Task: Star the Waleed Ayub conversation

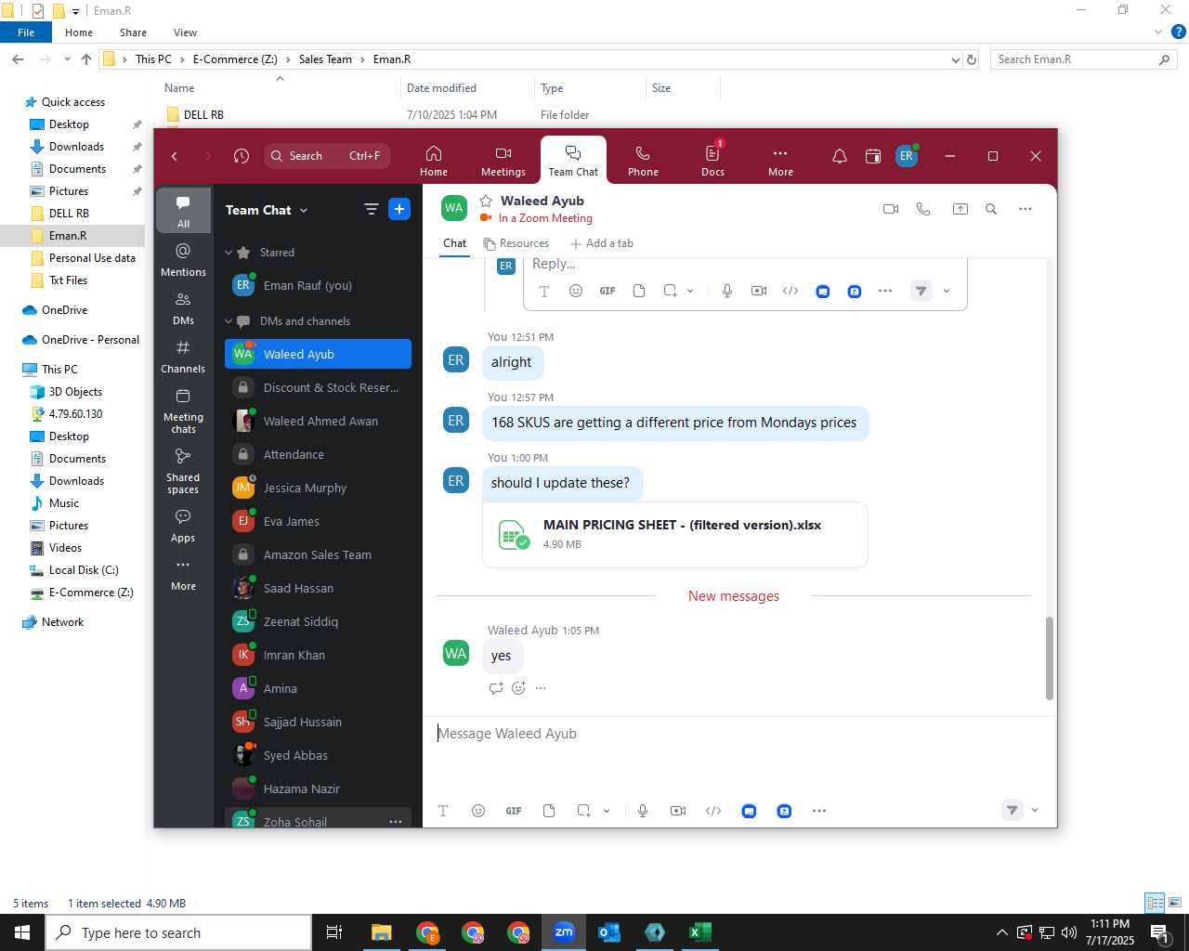Action: click(486, 201)
